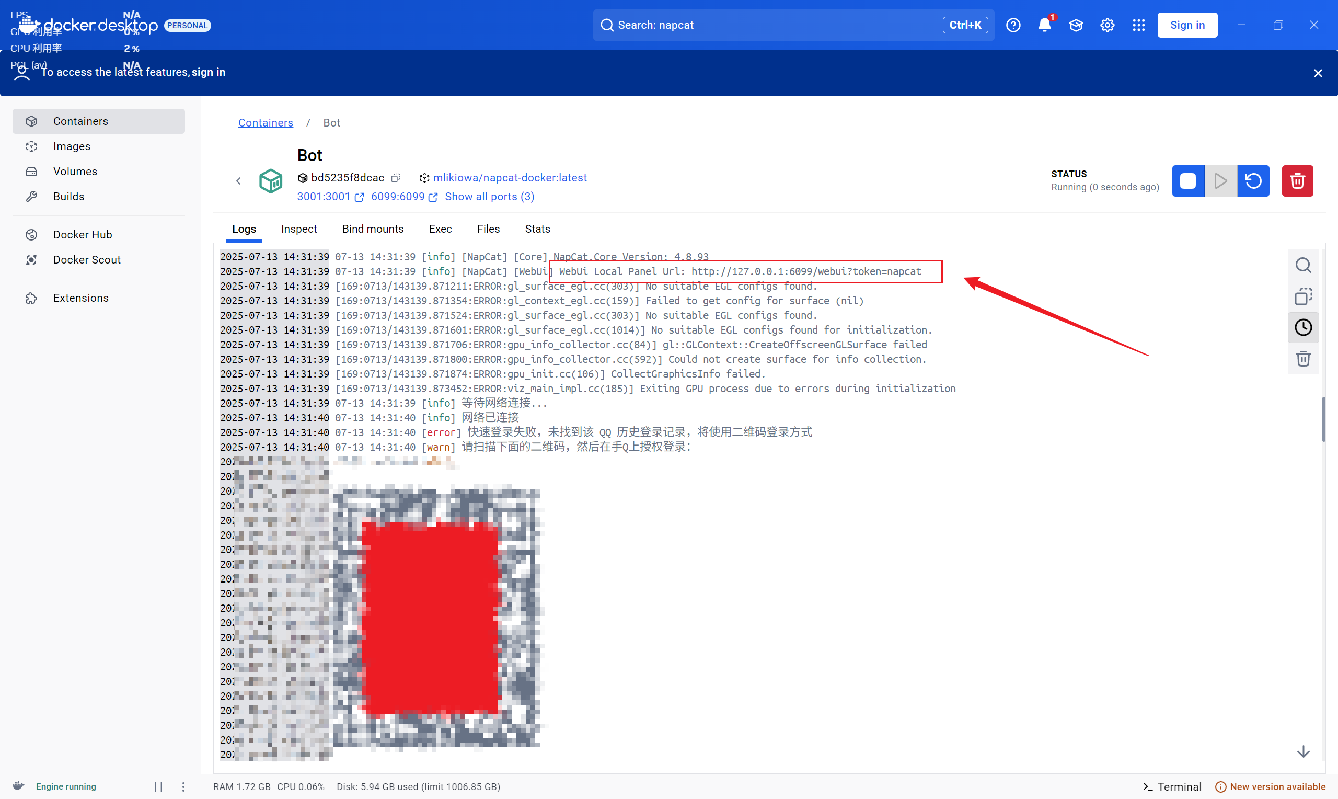This screenshot has height=799, width=1338.
Task: Open the Images section in sidebar
Action: tap(72, 146)
